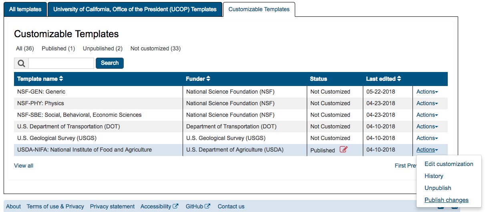The width and height of the screenshot is (485, 212).
Task: Open the UCOP Templates tab
Action: coord(135,9)
